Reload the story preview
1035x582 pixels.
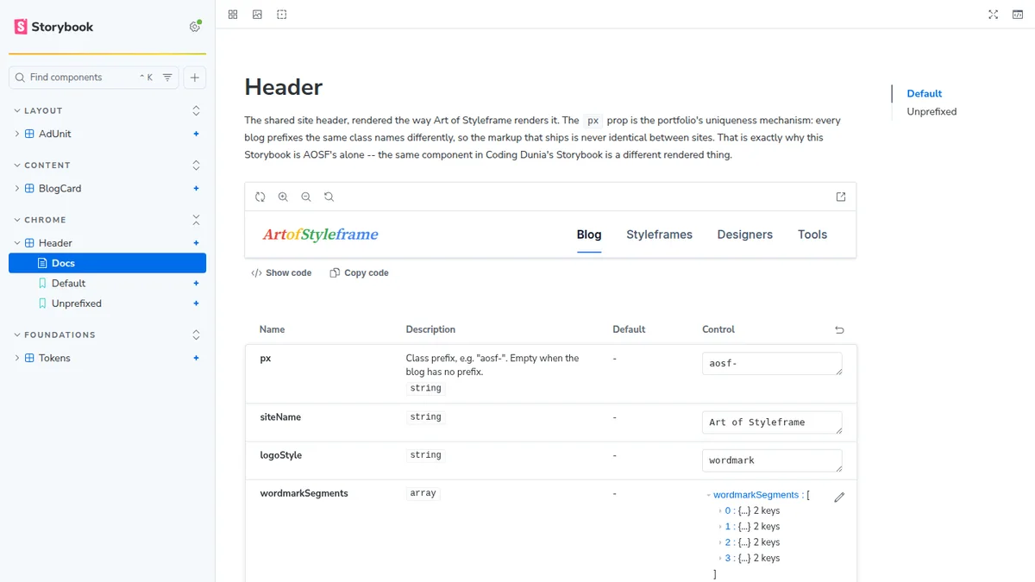click(x=260, y=197)
